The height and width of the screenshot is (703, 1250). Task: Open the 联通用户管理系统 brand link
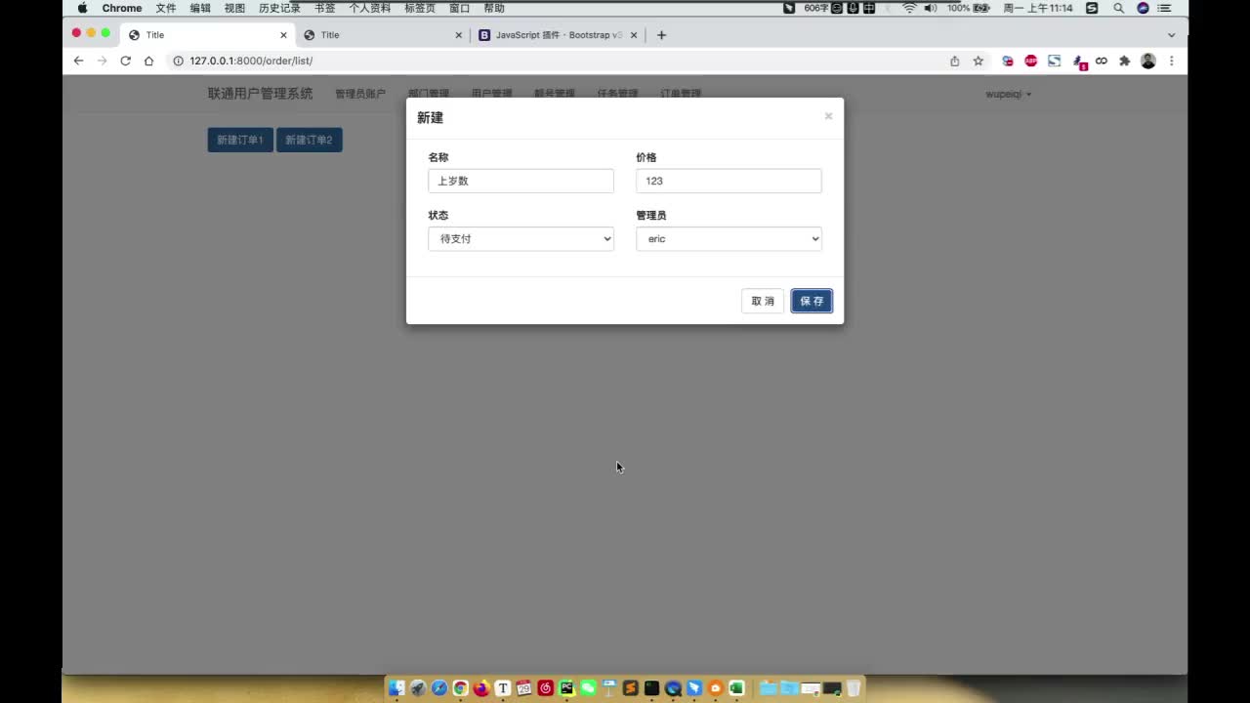(x=261, y=94)
